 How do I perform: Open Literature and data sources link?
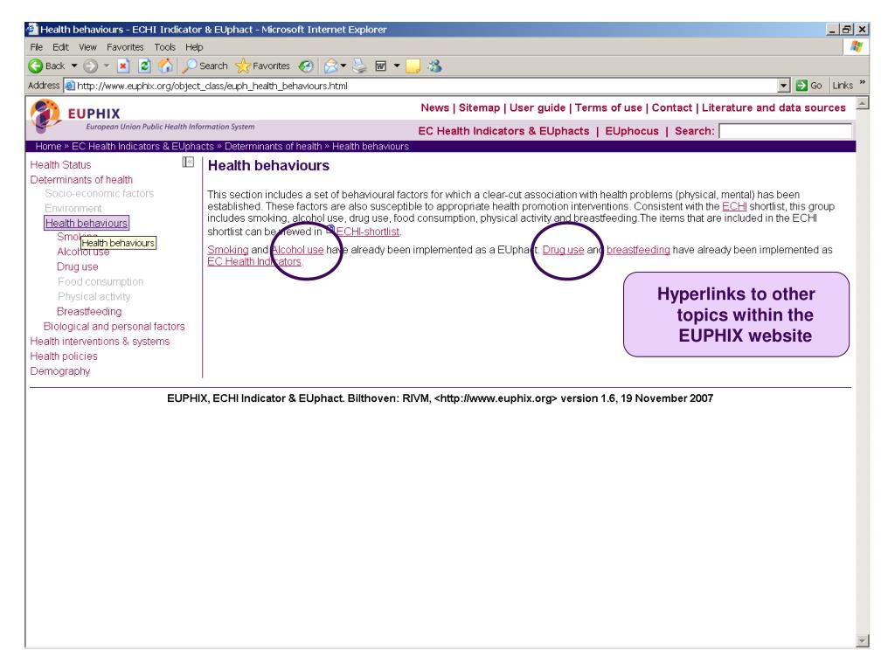pos(774,107)
